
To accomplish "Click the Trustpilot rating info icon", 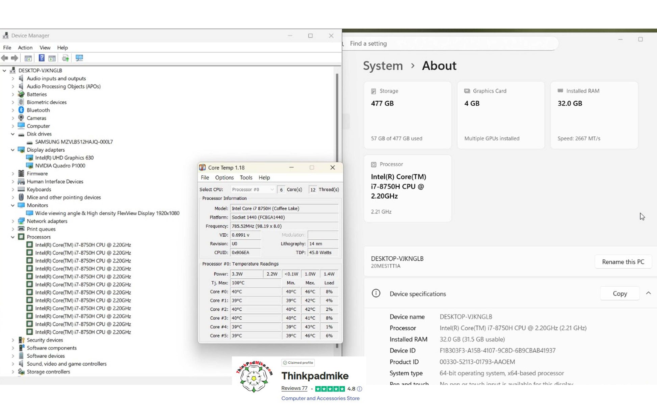I will tap(360, 389).
